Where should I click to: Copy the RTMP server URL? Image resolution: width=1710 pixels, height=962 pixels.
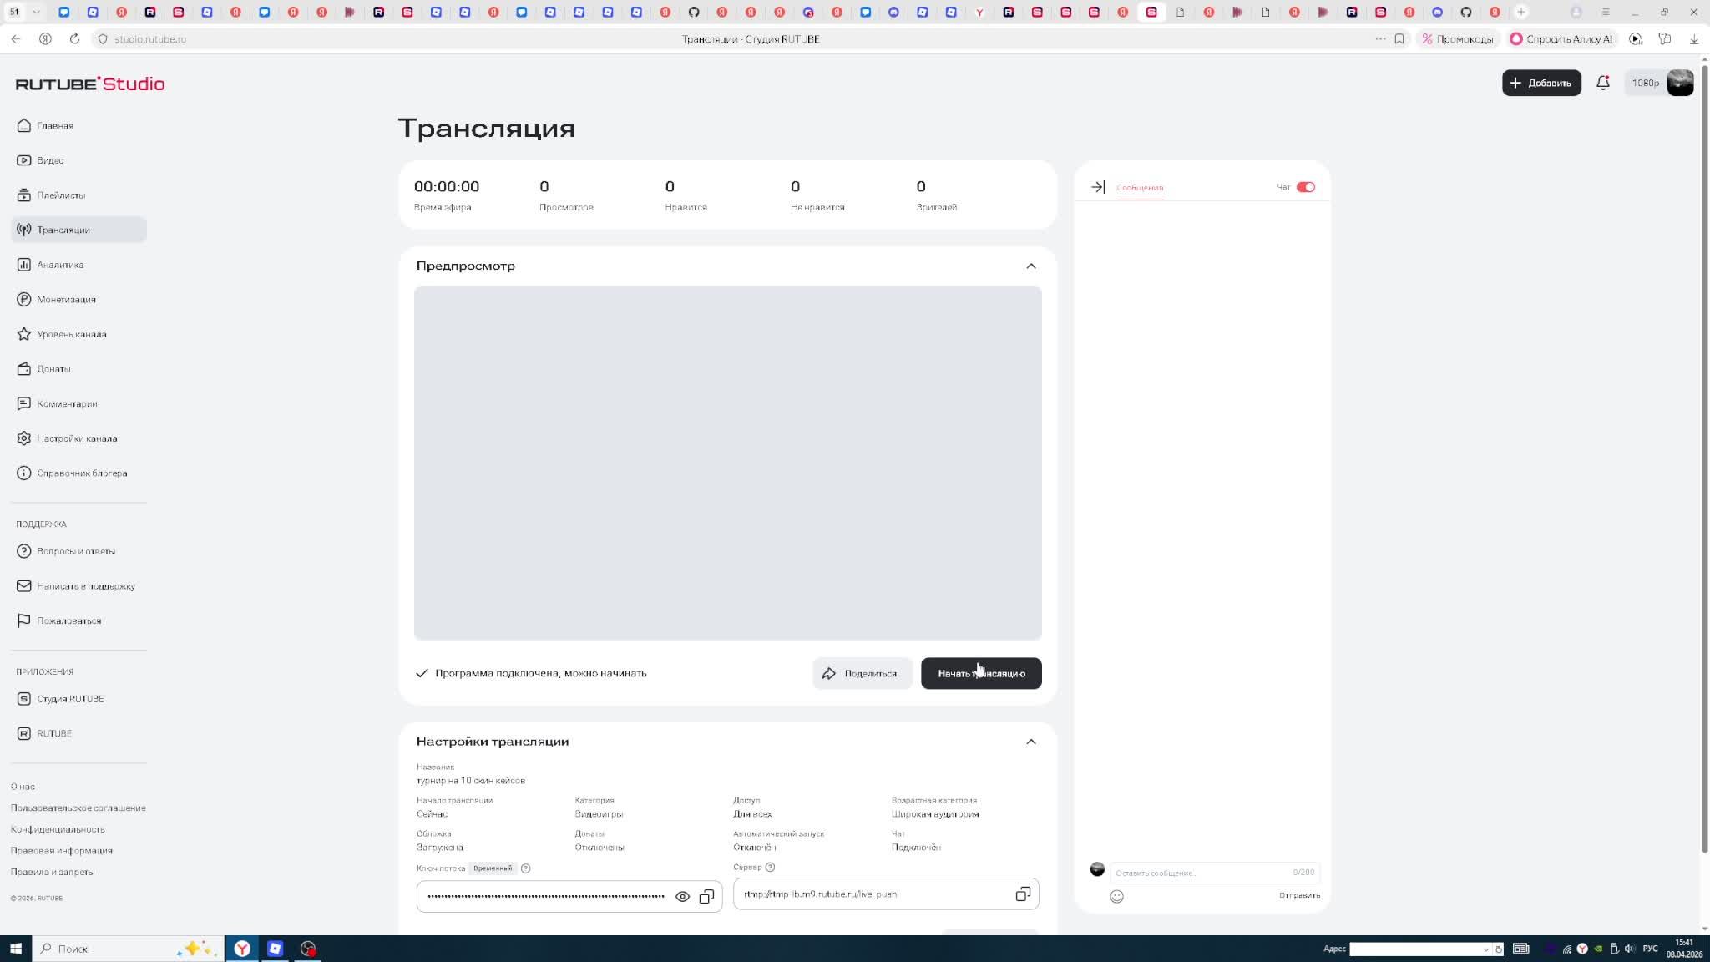coord(1022,894)
